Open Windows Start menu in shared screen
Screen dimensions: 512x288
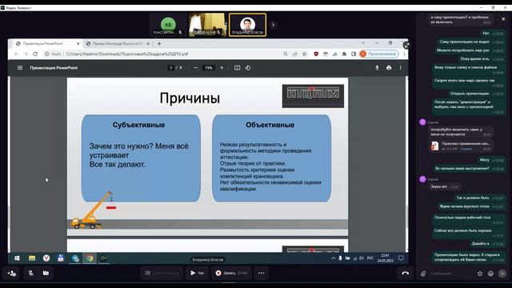(17, 258)
